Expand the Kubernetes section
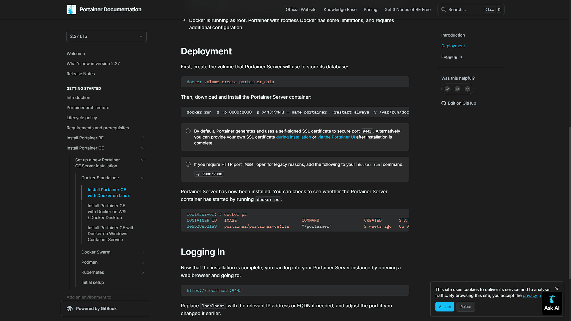 coord(143,272)
